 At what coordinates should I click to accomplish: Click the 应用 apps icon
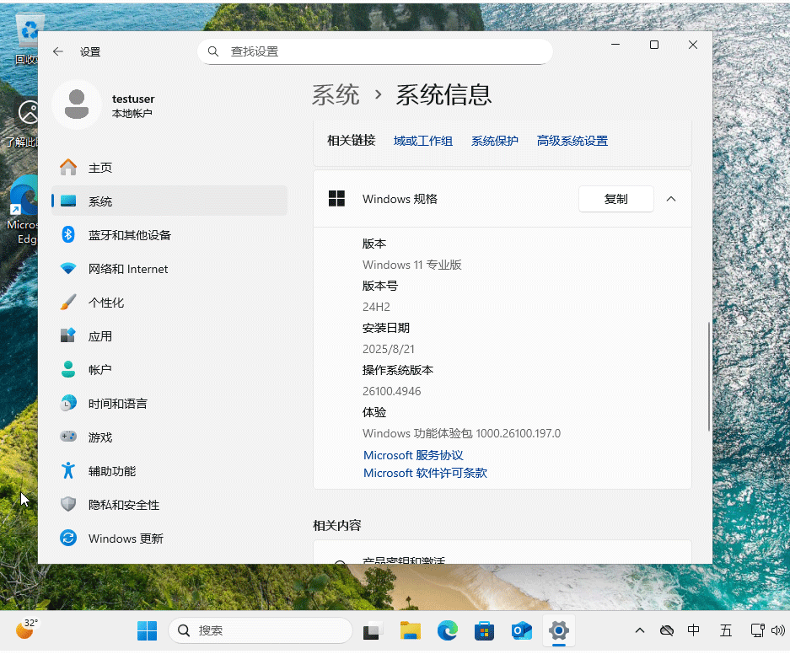tap(68, 335)
